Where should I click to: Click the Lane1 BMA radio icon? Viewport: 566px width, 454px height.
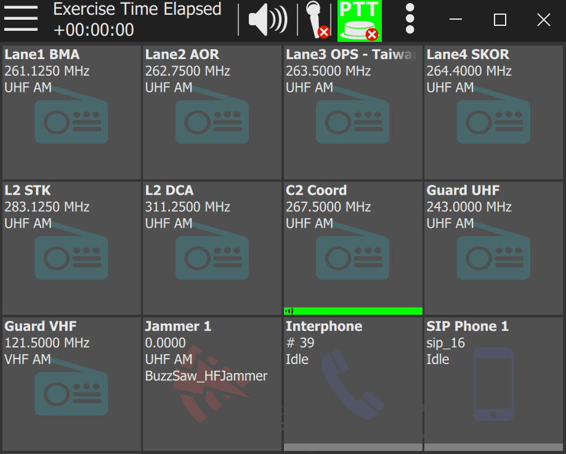tap(71, 116)
